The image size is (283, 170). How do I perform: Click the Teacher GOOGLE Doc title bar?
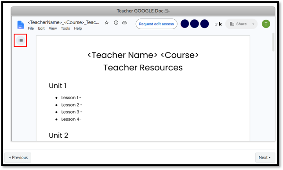coord(143,11)
